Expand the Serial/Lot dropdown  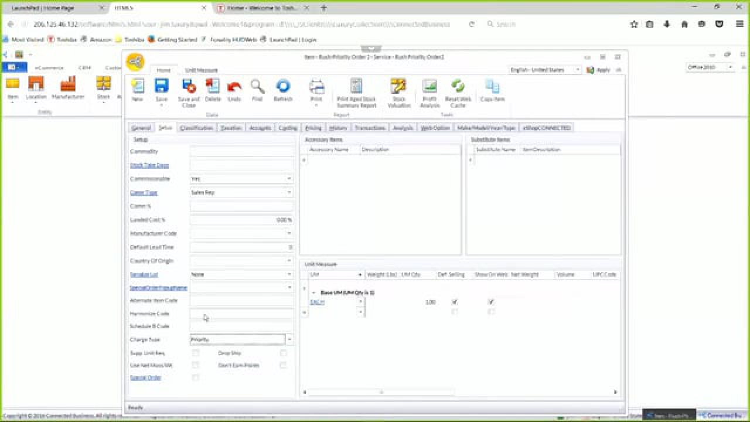click(289, 274)
